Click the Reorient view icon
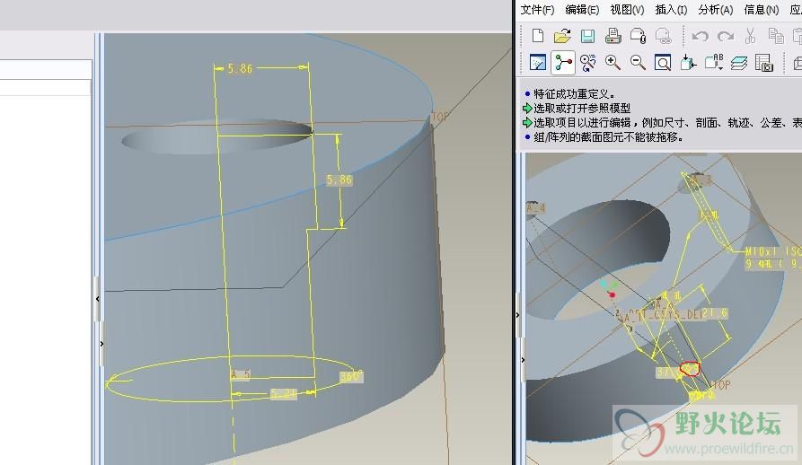The height and width of the screenshot is (465, 802). 689,63
